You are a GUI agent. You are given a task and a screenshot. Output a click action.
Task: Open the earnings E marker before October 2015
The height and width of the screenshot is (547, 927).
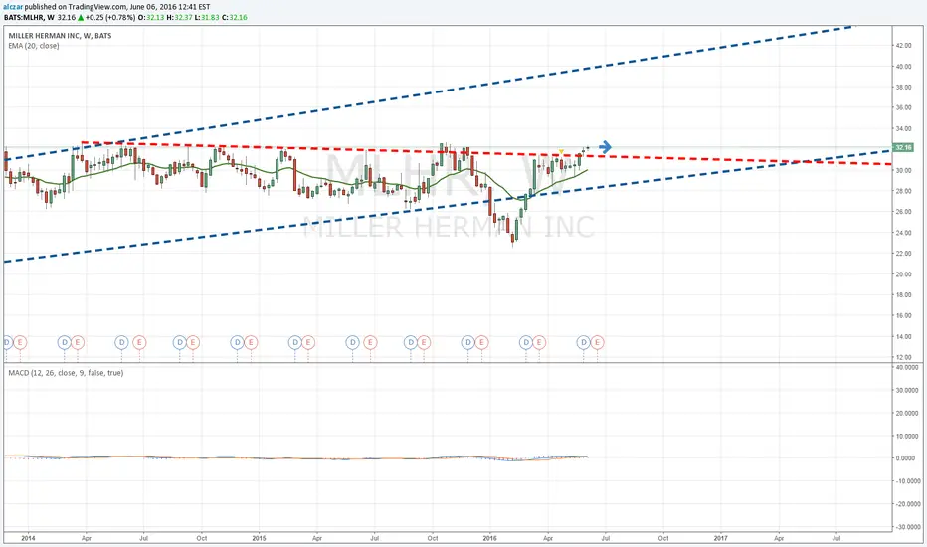(x=424, y=342)
